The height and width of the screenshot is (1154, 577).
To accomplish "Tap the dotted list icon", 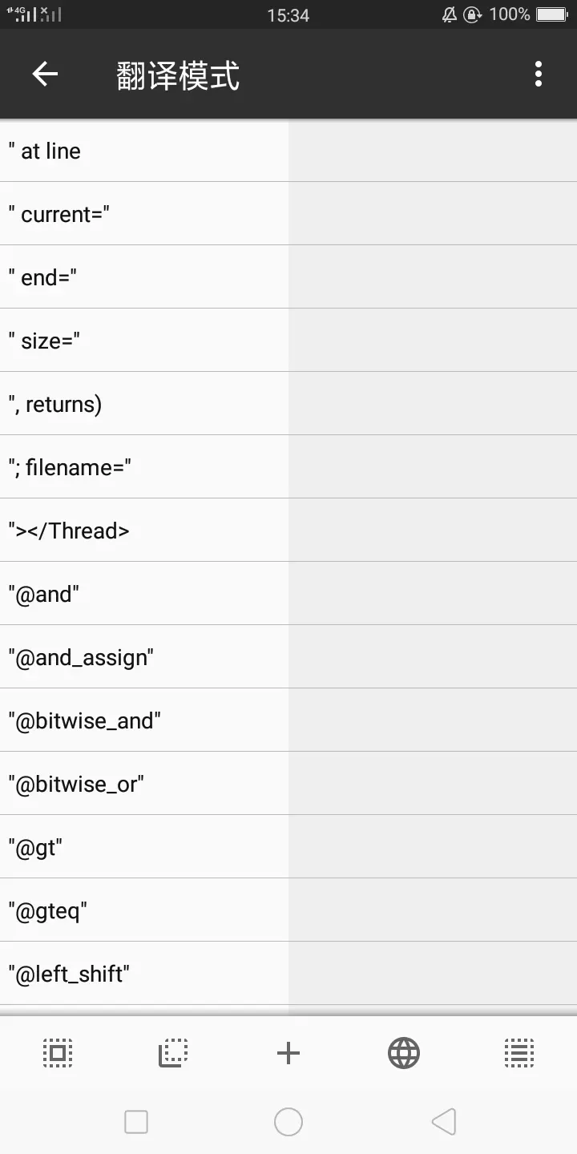I will pyautogui.click(x=519, y=1052).
